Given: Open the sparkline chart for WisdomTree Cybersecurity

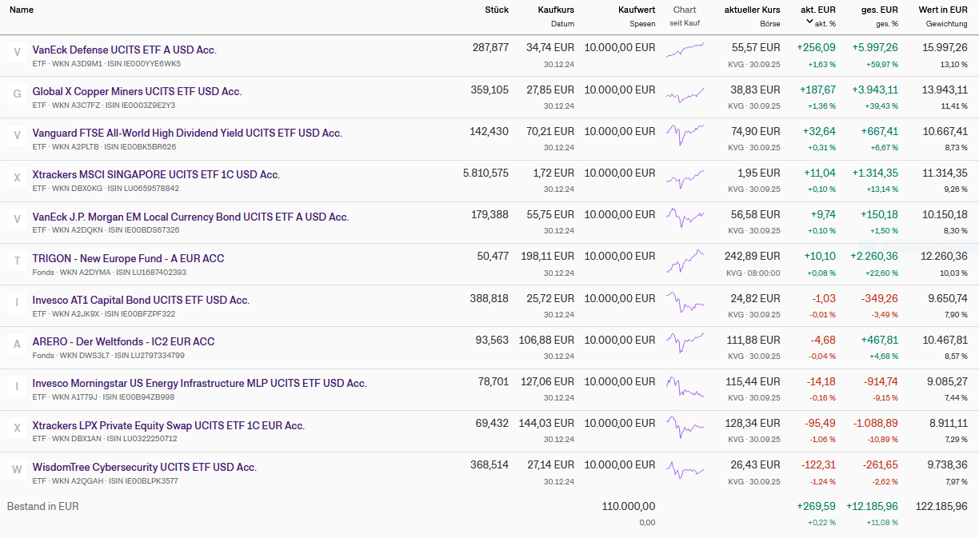Looking at the screenshot, I should [685, 467].
